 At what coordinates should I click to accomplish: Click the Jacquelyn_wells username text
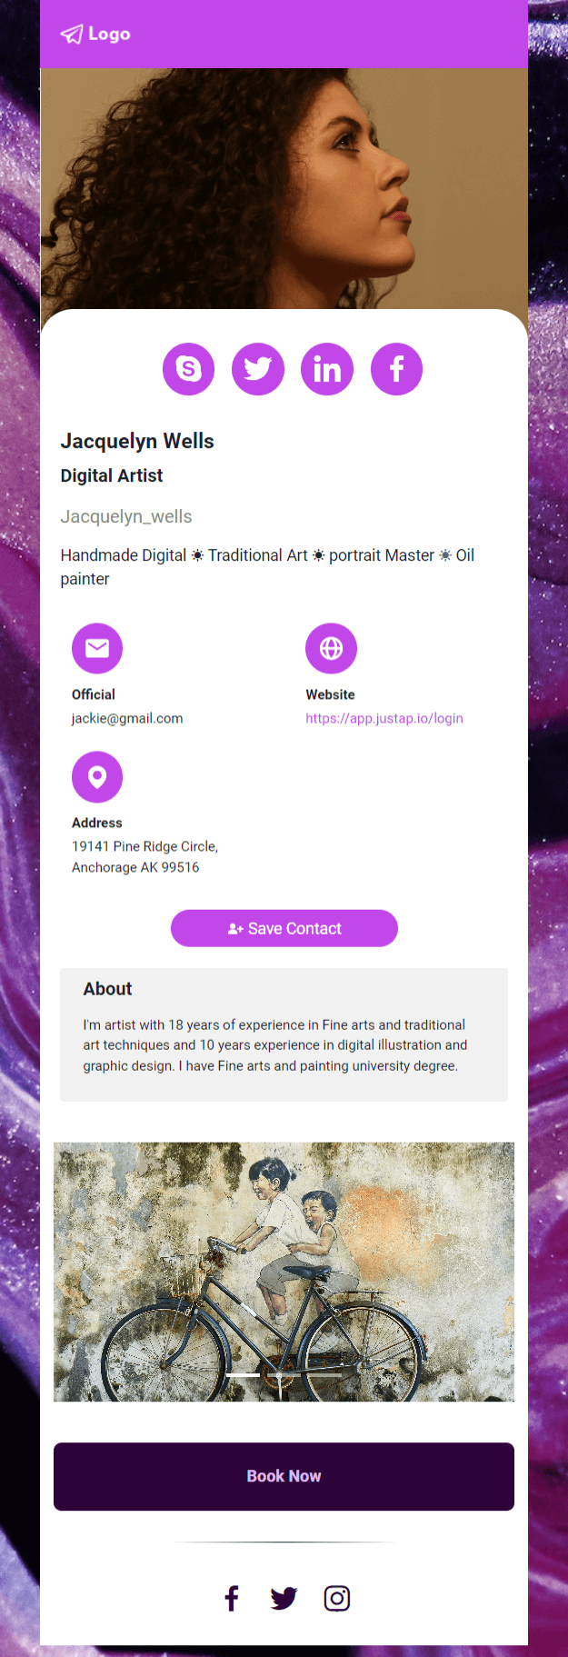(126, 516)
